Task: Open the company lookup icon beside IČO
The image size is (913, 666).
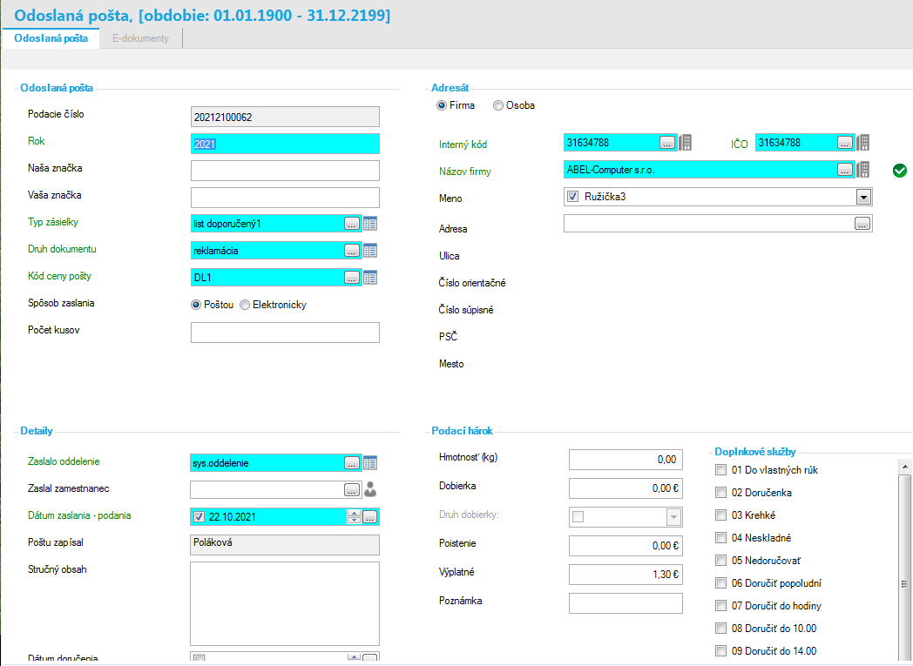Action: [x=863, y=143]
